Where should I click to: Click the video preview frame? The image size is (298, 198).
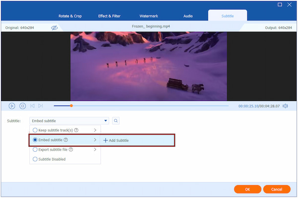(149, 66)
